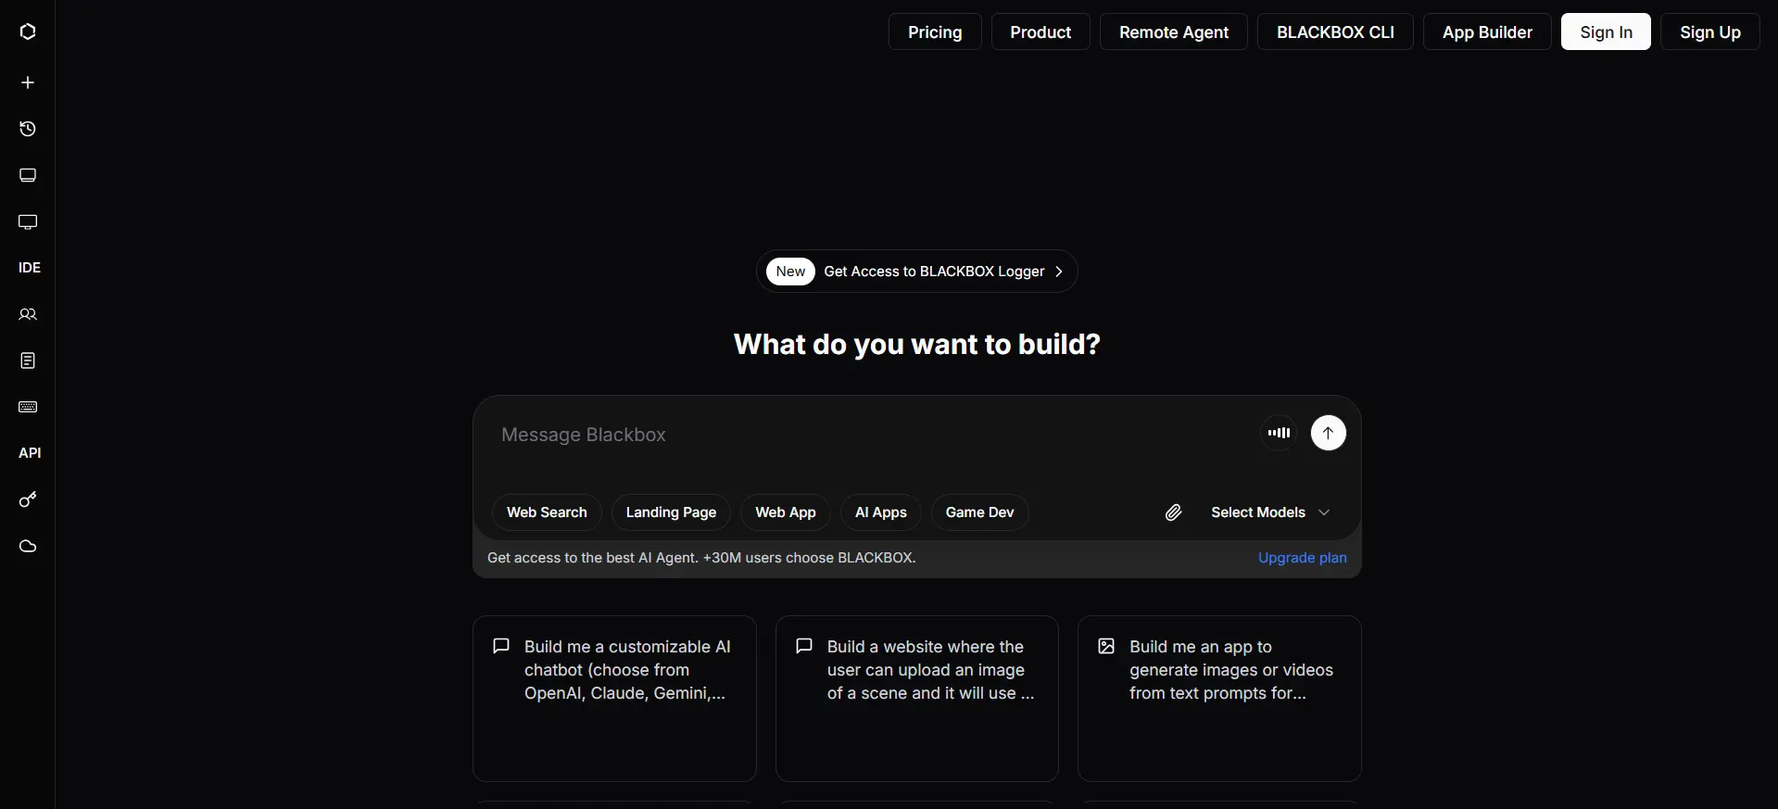
Task: Open App Builder
Action: coord(1487,32)
